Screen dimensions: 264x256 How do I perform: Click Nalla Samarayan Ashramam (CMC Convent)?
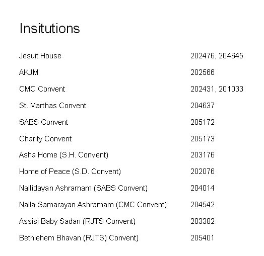pyautogui.click(x=93, y=205)
